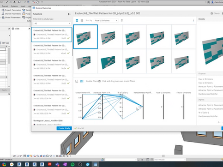The width and height of the screenshot is (223, 167).
Task: Toggle the Charts checkbox
Action: coord(211,13)
